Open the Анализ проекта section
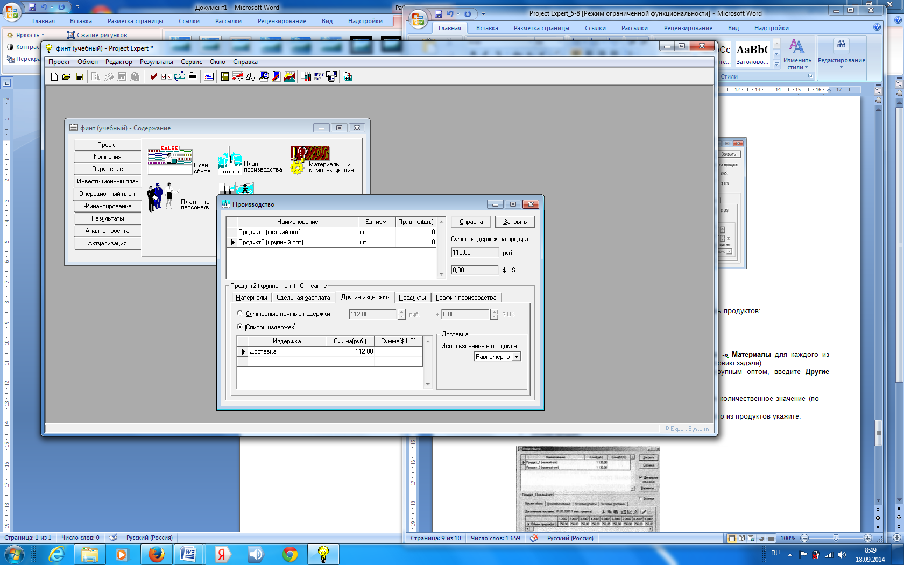 coord(108,231)
